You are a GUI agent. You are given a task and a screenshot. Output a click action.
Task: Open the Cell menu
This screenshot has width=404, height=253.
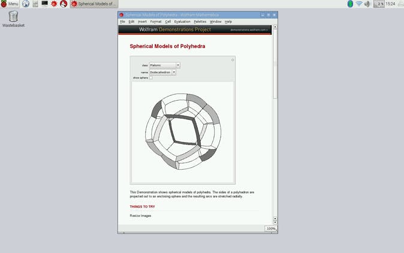168,22
